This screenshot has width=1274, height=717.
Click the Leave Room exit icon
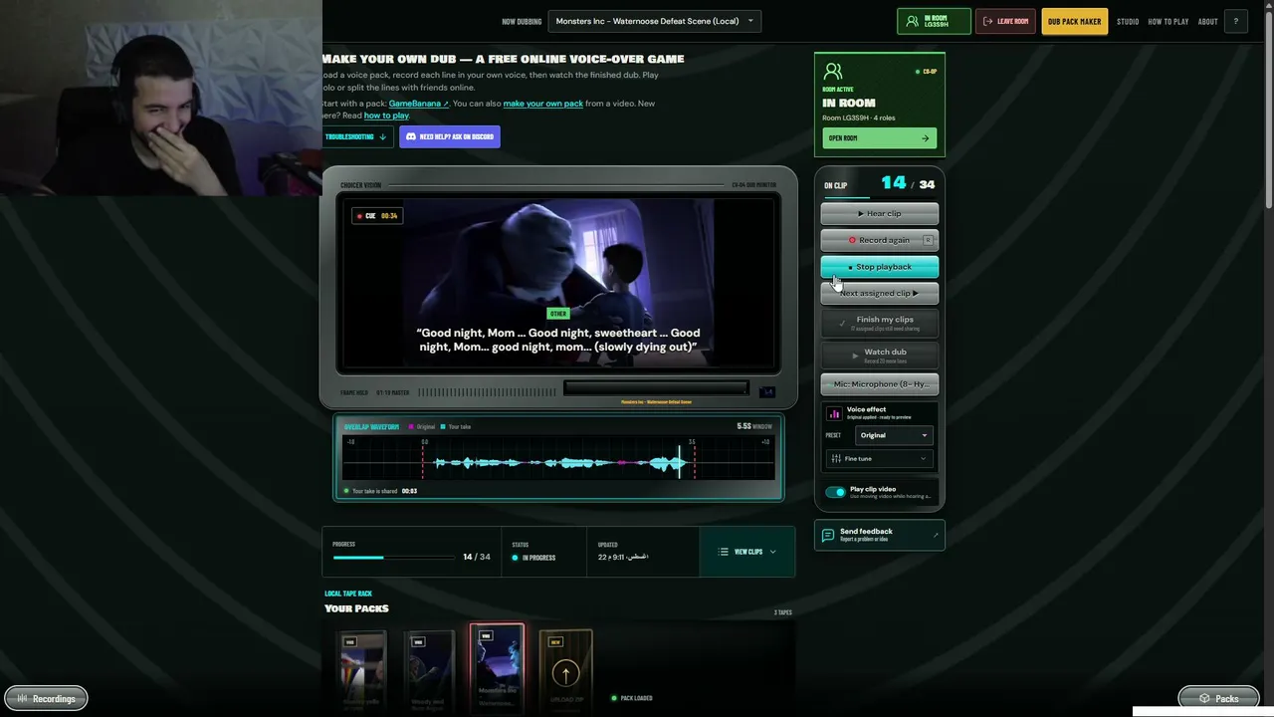click(x=988, y=21)
